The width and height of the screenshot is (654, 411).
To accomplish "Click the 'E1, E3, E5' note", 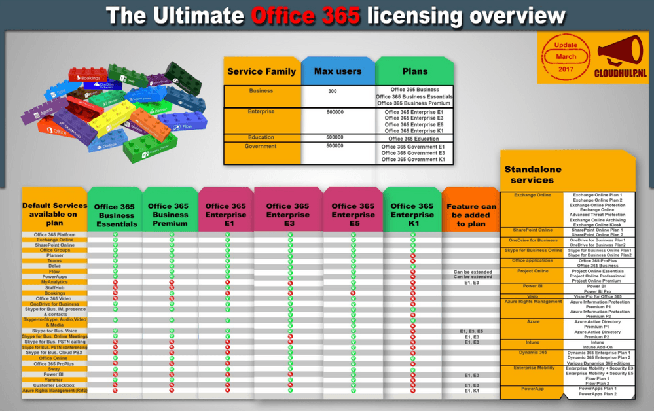I will (x=472, y=331).
